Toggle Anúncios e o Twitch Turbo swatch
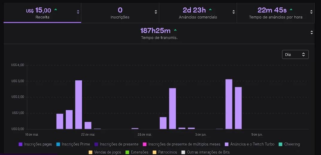 click(x=227, y=144)
